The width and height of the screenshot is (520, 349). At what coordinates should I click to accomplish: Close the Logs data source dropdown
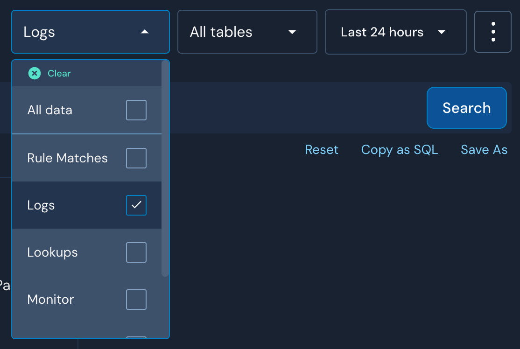click(90, 32)
